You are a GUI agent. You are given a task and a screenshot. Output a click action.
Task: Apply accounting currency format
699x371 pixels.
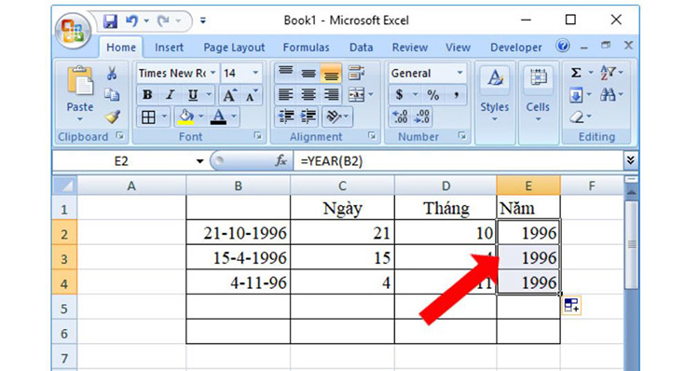pyautogui.click(x=399, y=94)
